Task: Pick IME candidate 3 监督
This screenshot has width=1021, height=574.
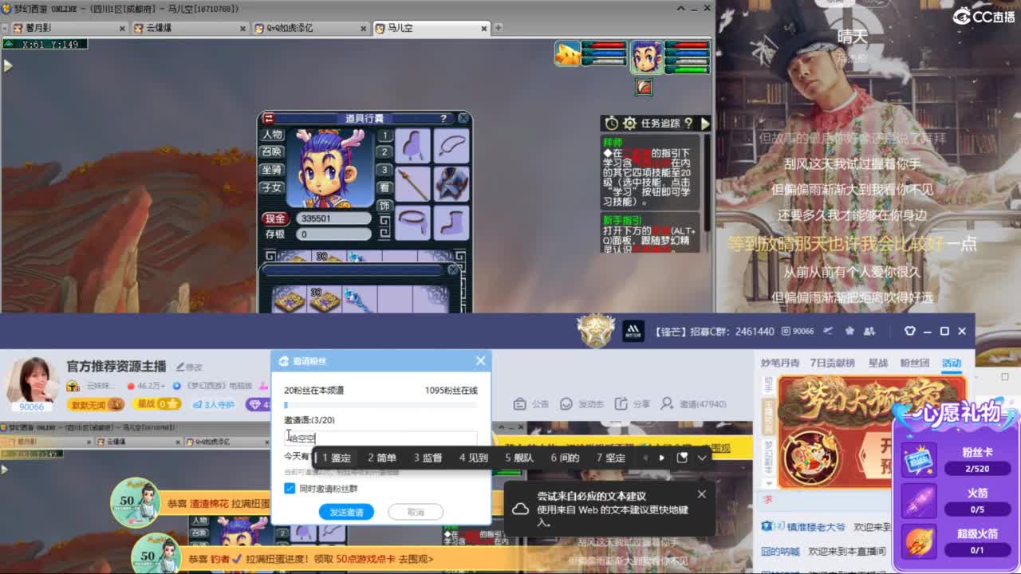Action: [x=428, y=458]
